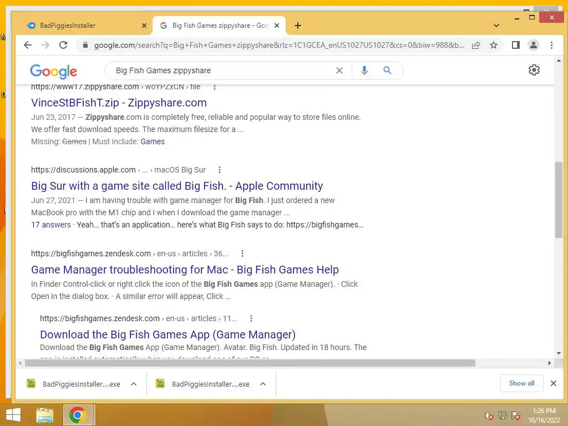The width and height of the screenshot is (568, 426).
Task: Click the horizontal scrollbar thumb
Action: click(x=250, y=363)
